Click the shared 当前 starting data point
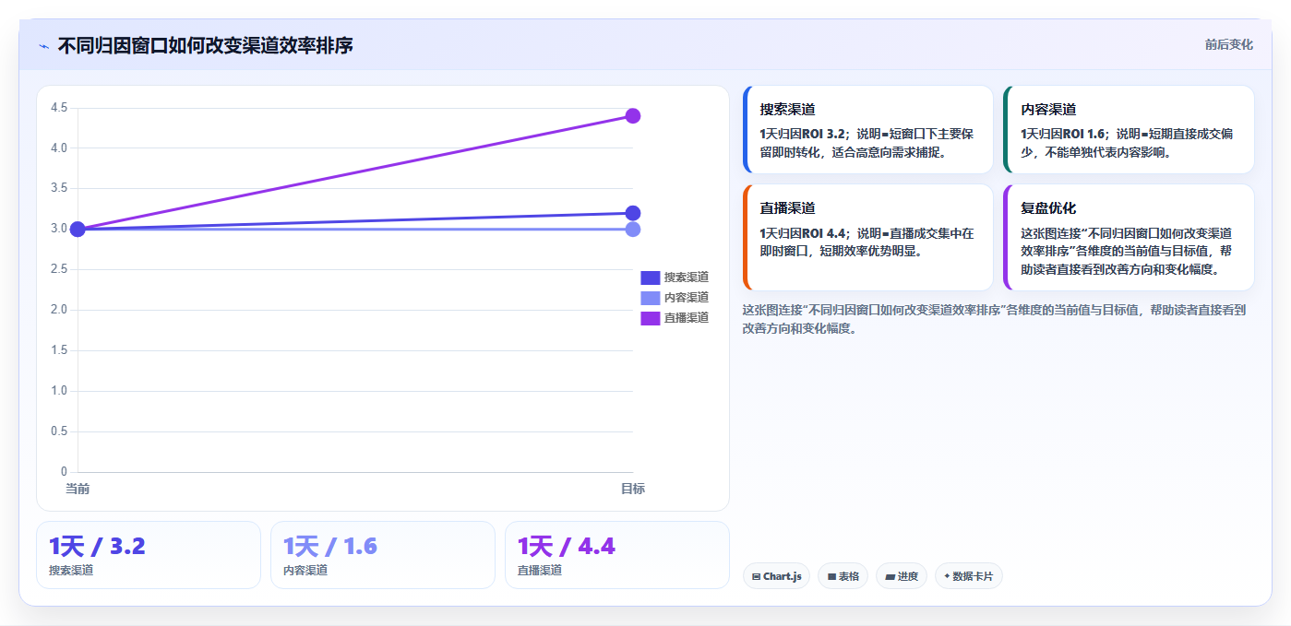 78,229
